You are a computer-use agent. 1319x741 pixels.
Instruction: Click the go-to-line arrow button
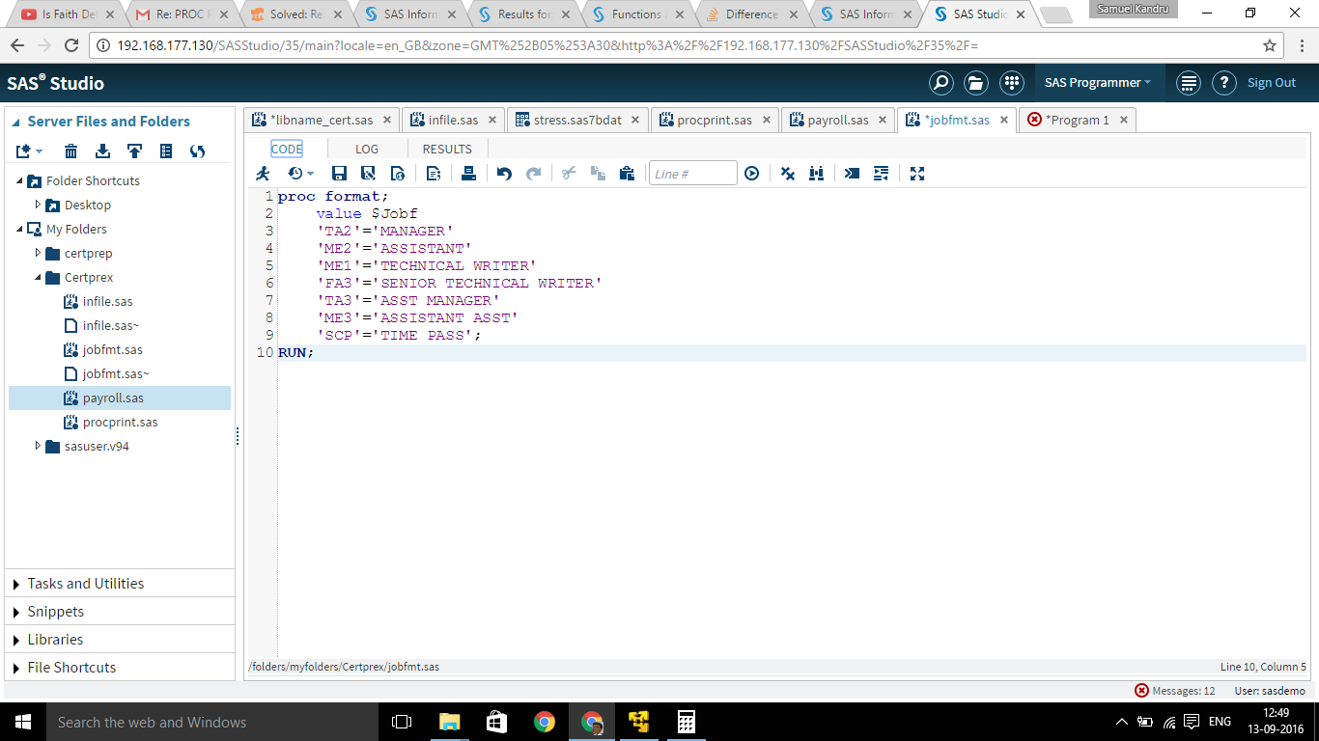(751, 174)
